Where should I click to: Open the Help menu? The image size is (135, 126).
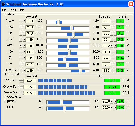pos(22,10)
